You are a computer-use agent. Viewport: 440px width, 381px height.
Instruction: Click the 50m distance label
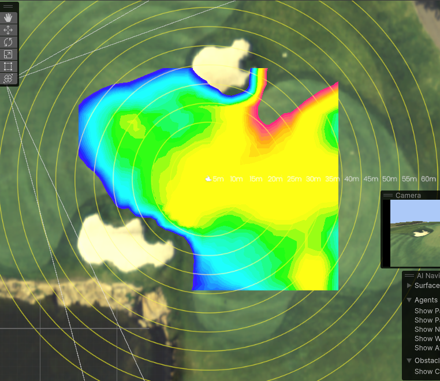390,179
